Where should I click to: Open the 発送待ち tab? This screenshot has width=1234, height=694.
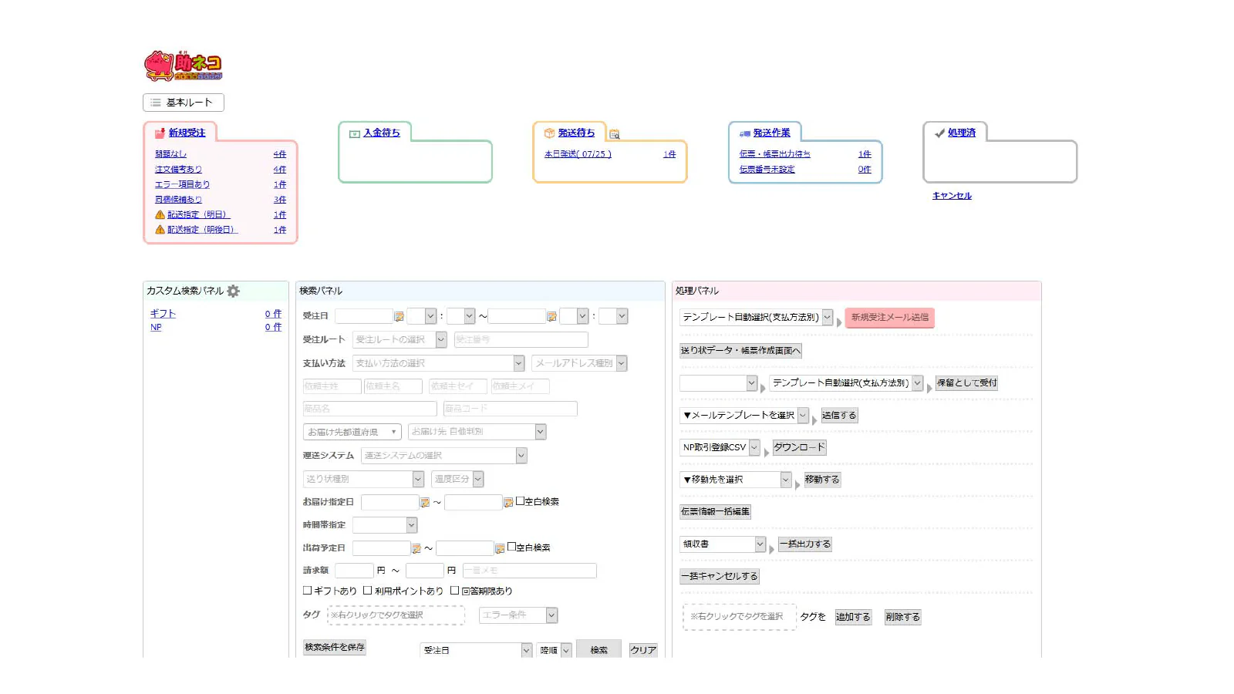(576, 133)
